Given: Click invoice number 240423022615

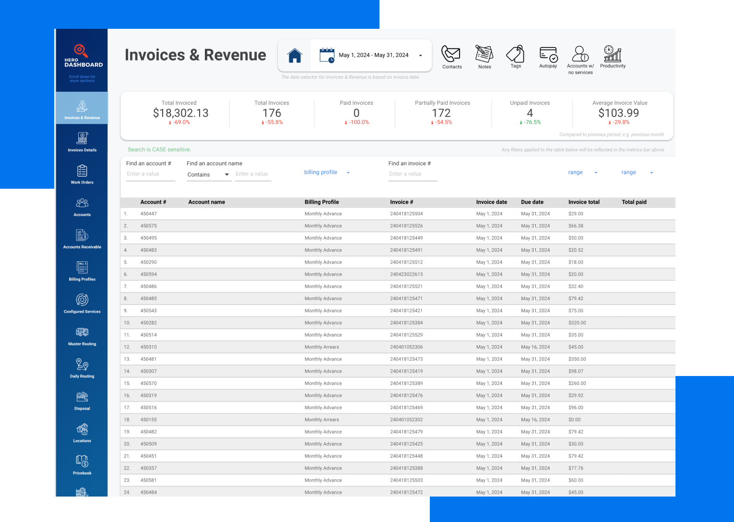Looking at the screenshot, I should tap(406, 274).
